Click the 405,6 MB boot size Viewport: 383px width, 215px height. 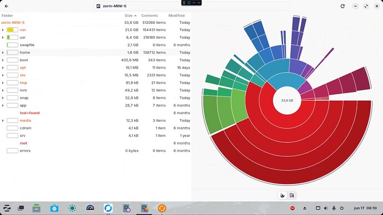(130, 60)
